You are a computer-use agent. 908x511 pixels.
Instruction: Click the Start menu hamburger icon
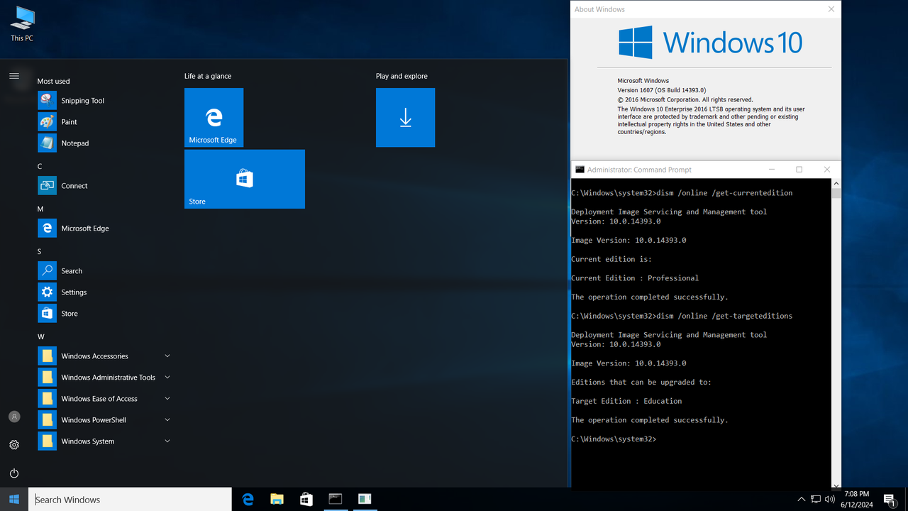pos(14,76)
